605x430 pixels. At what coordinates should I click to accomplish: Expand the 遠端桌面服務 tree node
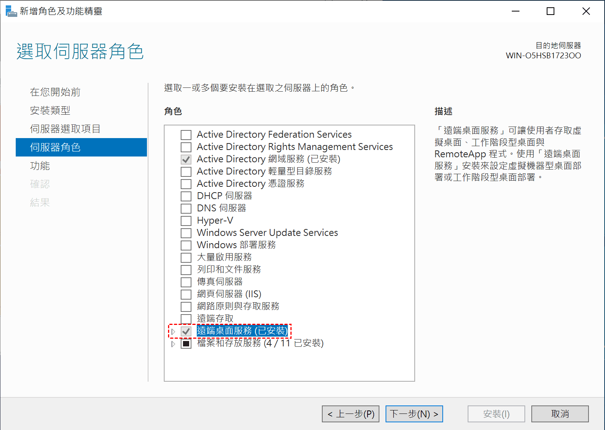(173, 331)
